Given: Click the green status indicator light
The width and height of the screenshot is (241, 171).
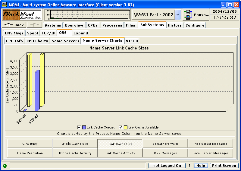Looking at the screenshot, I should (x=5, y=166).
